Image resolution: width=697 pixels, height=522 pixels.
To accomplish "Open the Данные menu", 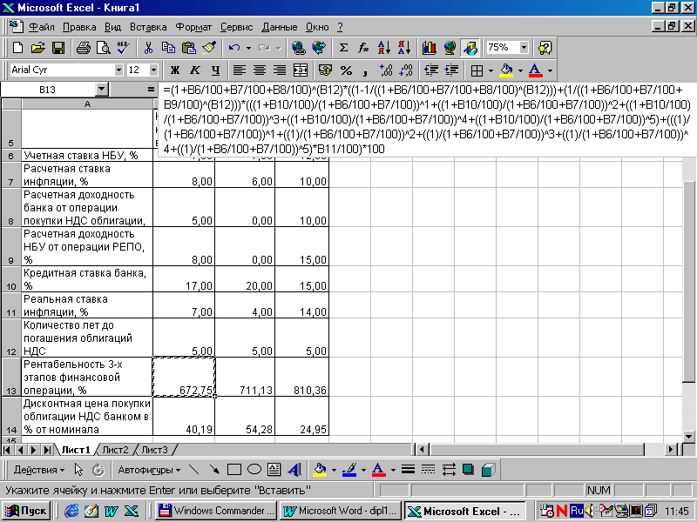I will coord(279,27).
